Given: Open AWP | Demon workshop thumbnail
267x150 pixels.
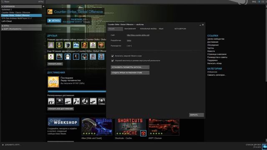Looking at the screenshot, I should [x=164, y=127].
